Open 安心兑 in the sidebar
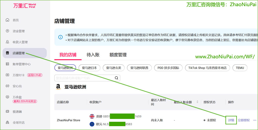 click(x=17, y=86)
